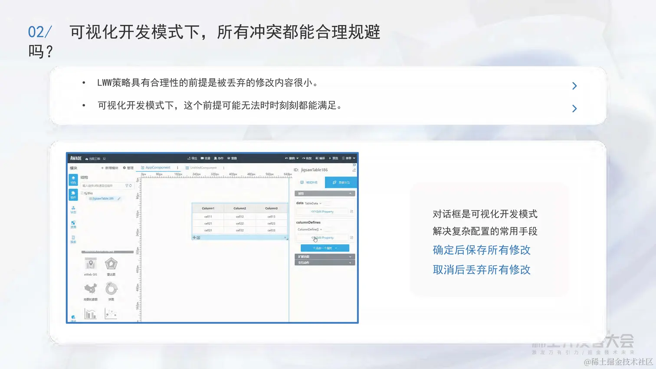The height and width of the screenshot is (369, 656).
Task: Click the Column1 table header
Action: (x=208, y=208)
